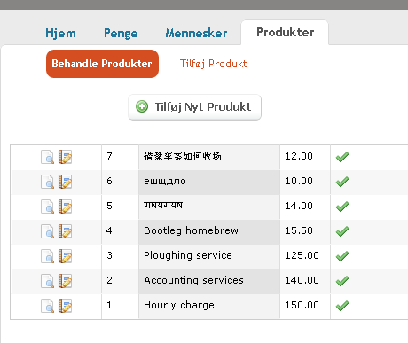Image resolution: width=408 pixels, height=343 pixels.
Task: Select Behandle Produkter submenu button
Action: [x=102, y=64]
